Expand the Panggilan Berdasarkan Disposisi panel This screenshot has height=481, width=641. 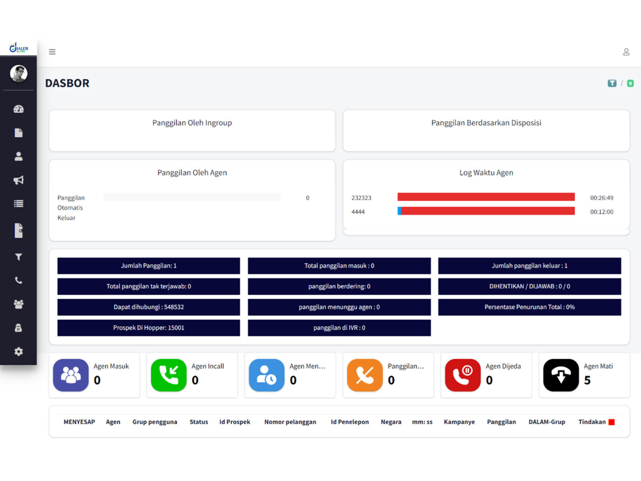486,123
